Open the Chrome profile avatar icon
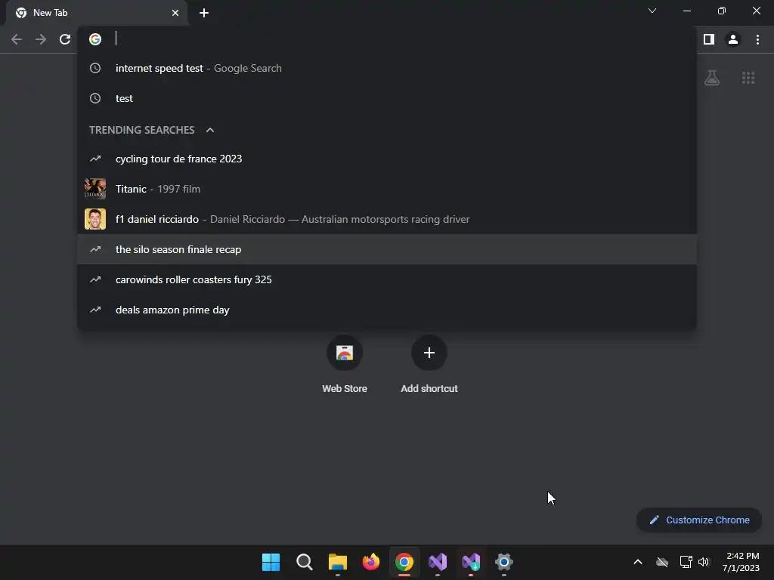 pos(733,39)
